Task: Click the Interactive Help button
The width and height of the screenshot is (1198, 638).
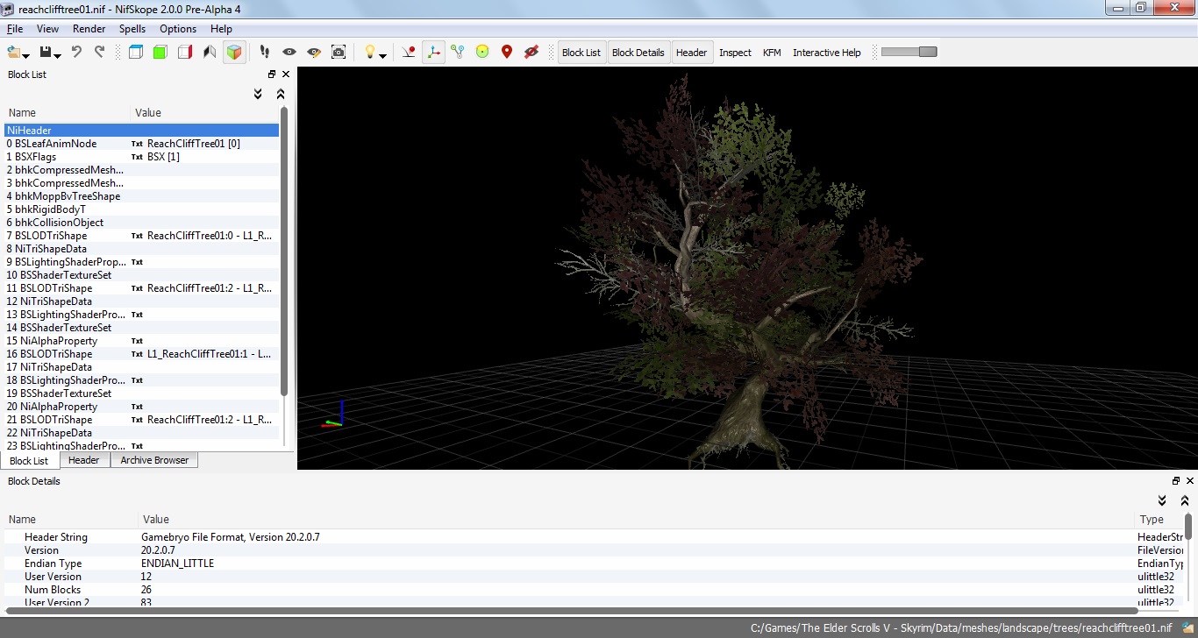Action: [x=826, y=53]
